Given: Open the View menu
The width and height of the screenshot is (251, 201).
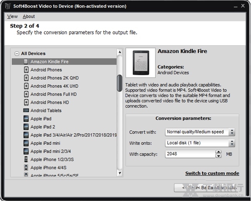Looking at the screenshot, I should click(13, 16).
